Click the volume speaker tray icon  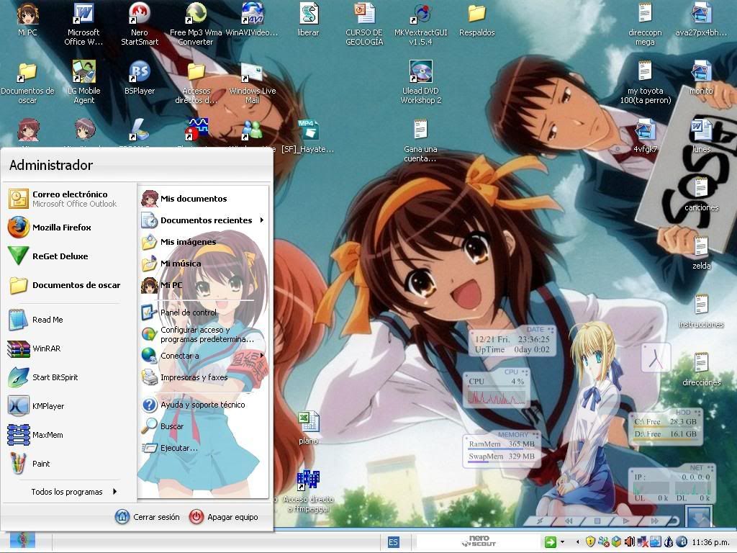point(630,542)
